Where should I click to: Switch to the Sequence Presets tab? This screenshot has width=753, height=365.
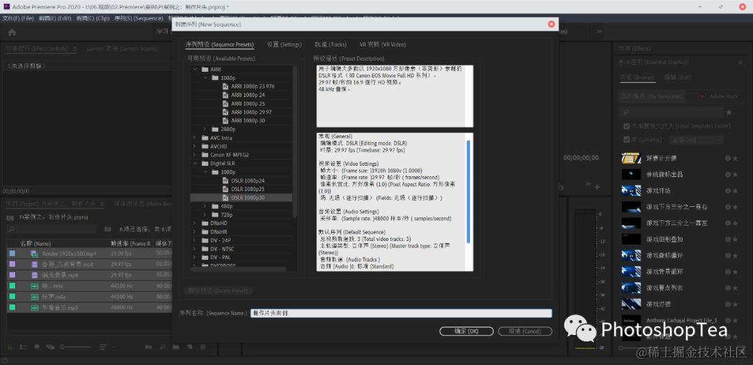(x=220, y=45)
